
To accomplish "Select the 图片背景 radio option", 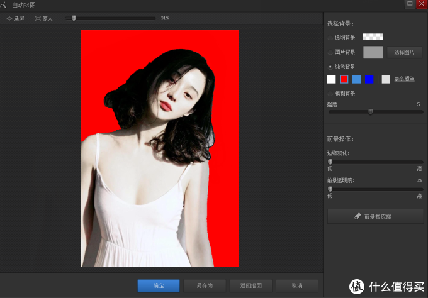I will 330,53.
